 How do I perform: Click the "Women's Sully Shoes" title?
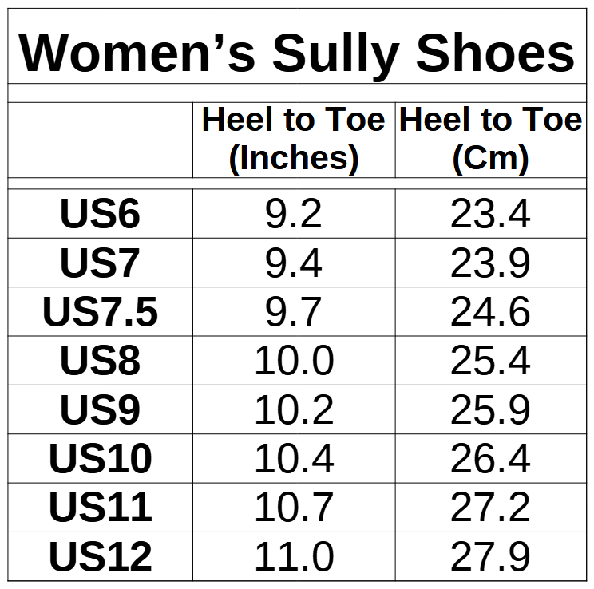coord(296,53)
